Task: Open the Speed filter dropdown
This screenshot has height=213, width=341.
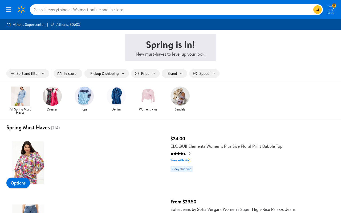Action: (204, 73)
